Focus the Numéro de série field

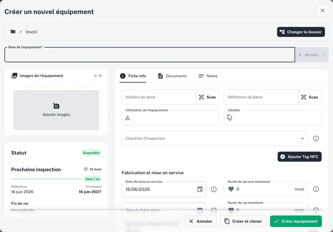[159, 97]
